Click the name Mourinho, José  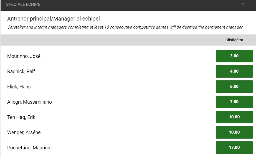[24, 56]
